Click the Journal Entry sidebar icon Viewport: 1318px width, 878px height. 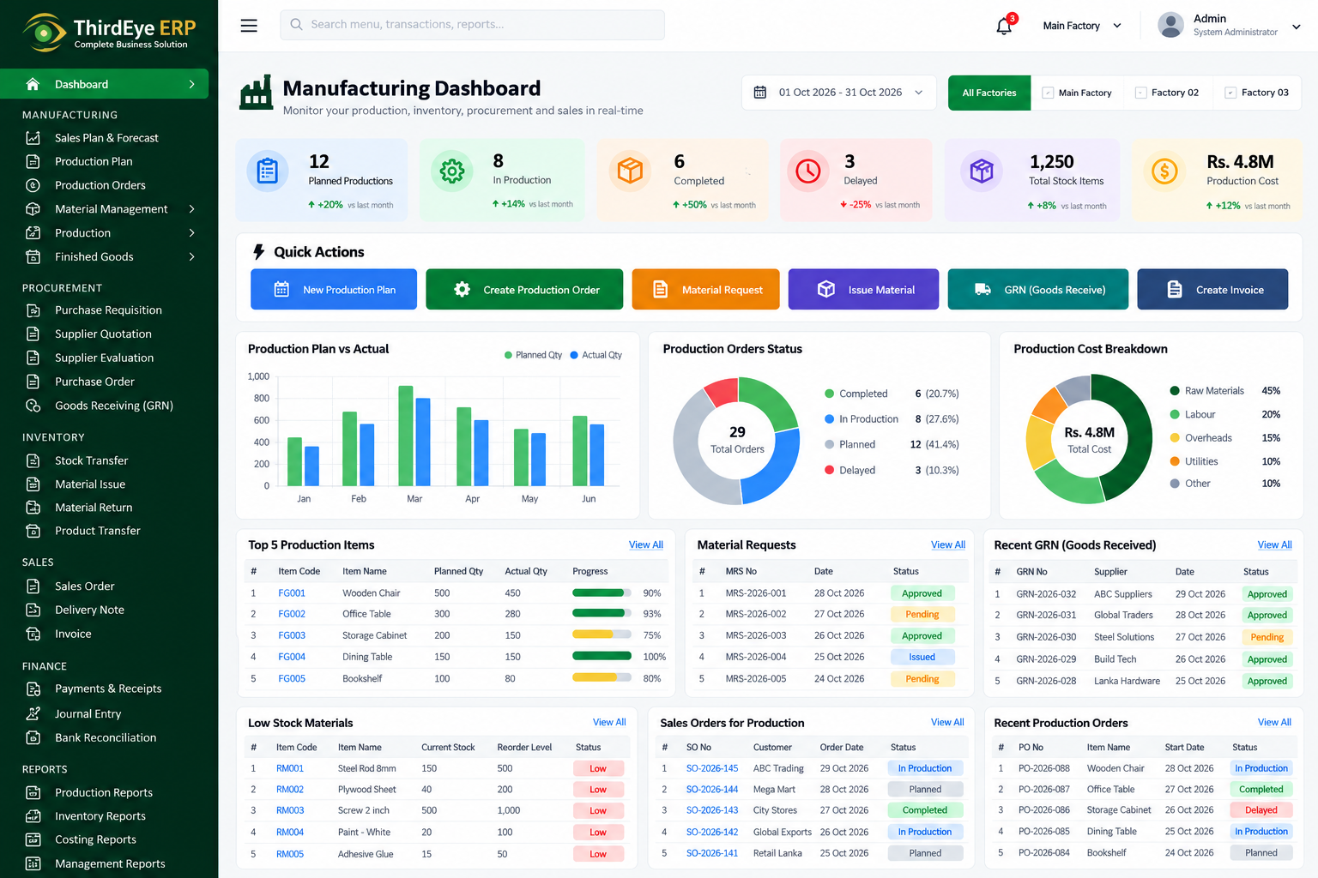[x=33, y=713]
